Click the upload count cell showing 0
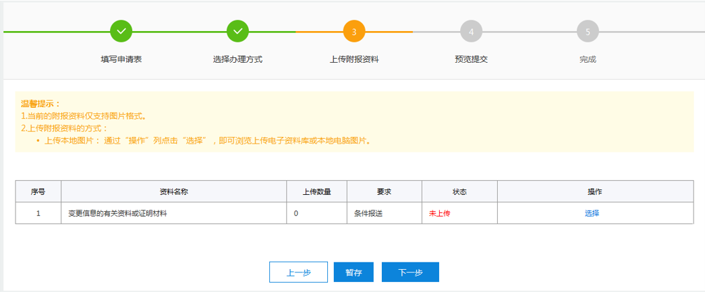The width and height of the screenshot is (705, 292). coord(317,213)
